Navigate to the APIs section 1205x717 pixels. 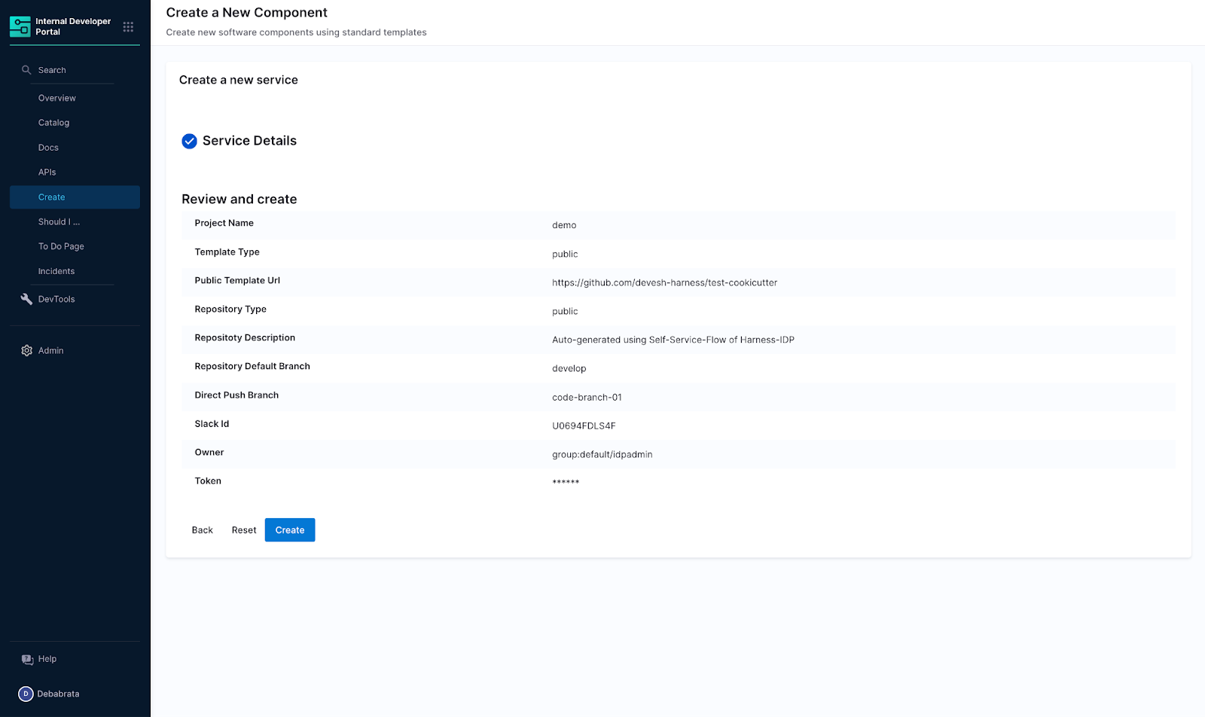point(47,172)
